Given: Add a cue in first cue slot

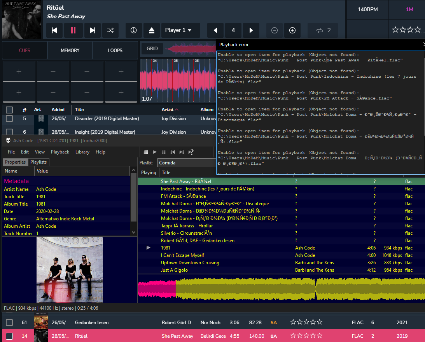Looking at the screenshot, I should (19, 72).
